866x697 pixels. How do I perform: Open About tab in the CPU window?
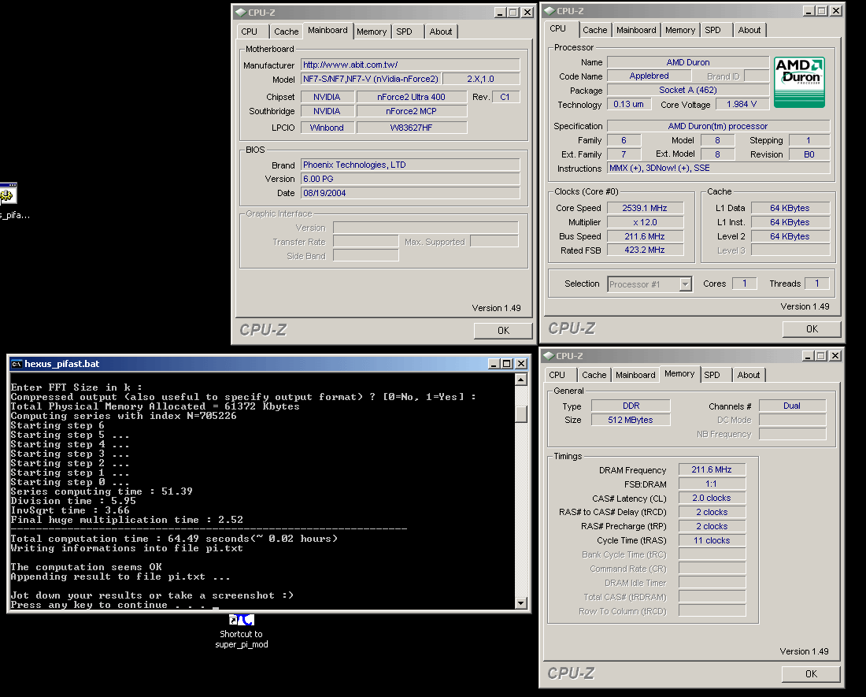[x=749, y=30]
